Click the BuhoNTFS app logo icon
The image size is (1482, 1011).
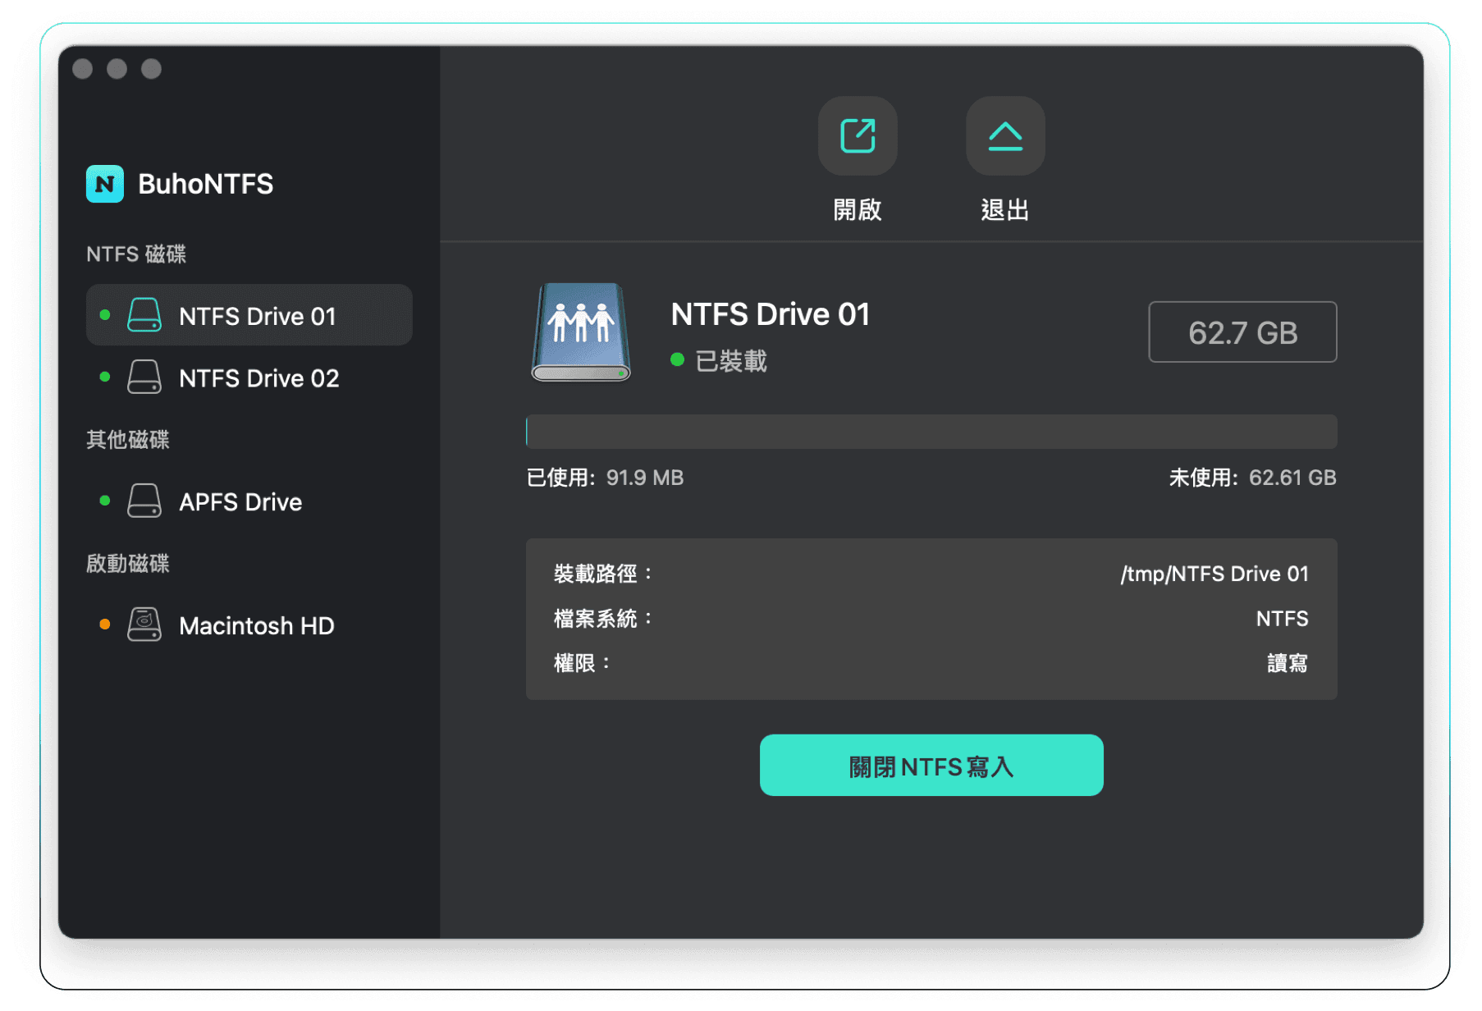(104, 183)
